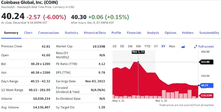Open the Chart tab
The height and width of the screenshot is (112, 221).
[28, 33]
